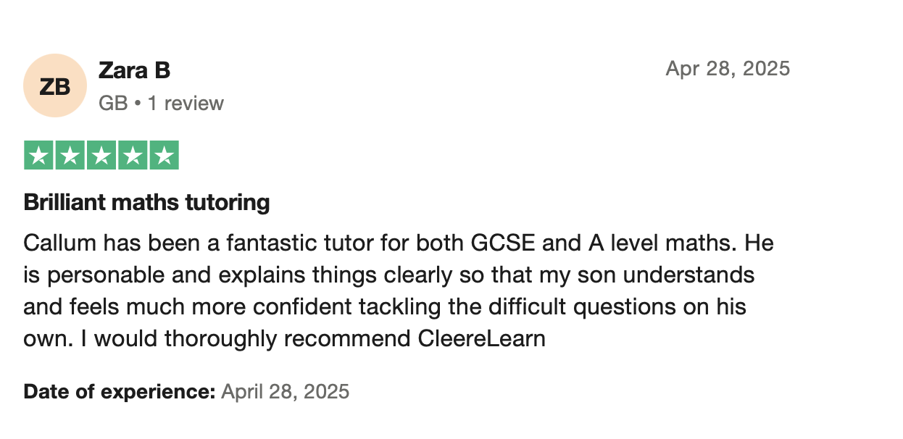Click the word 'Callum' in the review
Screen dimensions: 903x439
coord(59,242)
